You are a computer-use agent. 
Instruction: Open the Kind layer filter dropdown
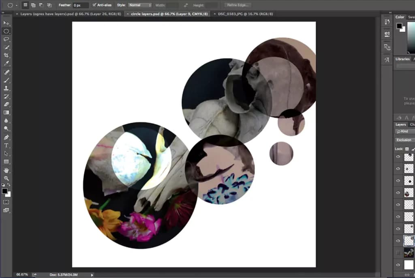pyautogui.click(x=405, y=132)
